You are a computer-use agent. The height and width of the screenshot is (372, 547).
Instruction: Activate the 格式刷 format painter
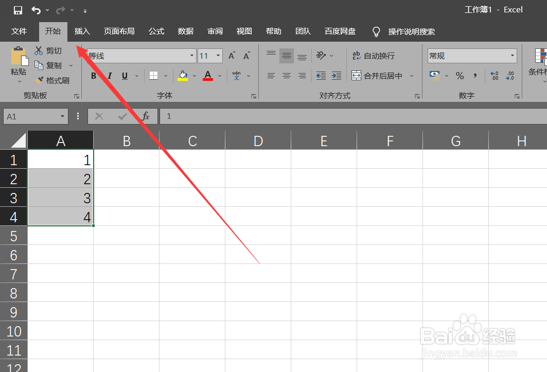pos(52,81)
